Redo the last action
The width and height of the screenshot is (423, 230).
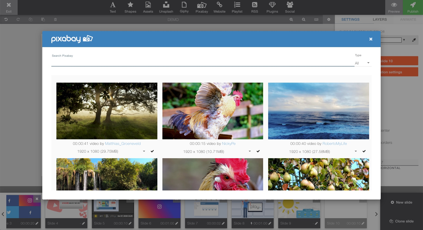click(18, 19)
